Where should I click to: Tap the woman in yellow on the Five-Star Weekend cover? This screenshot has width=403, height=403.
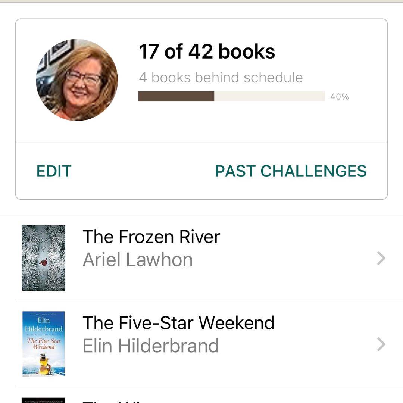coord(45,364)
